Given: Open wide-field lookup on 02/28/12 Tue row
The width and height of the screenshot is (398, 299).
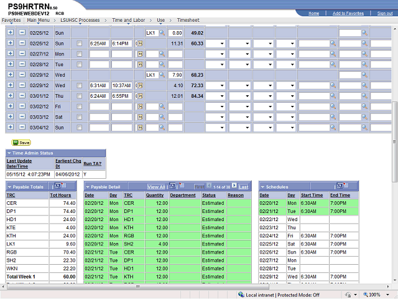Looking at the screenshot, I should (333, 64).
